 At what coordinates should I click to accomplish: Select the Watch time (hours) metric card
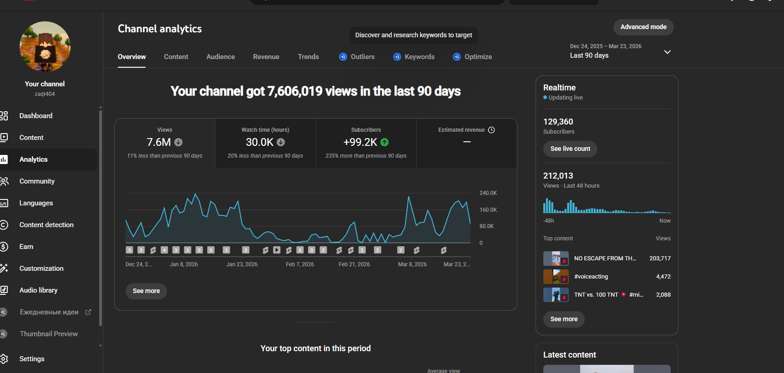[265, 143]
